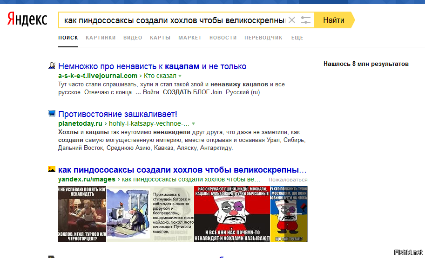Open the red-black meme thumbnail
The height and width of the screenshot is (258, 425).
click(232, 214)
